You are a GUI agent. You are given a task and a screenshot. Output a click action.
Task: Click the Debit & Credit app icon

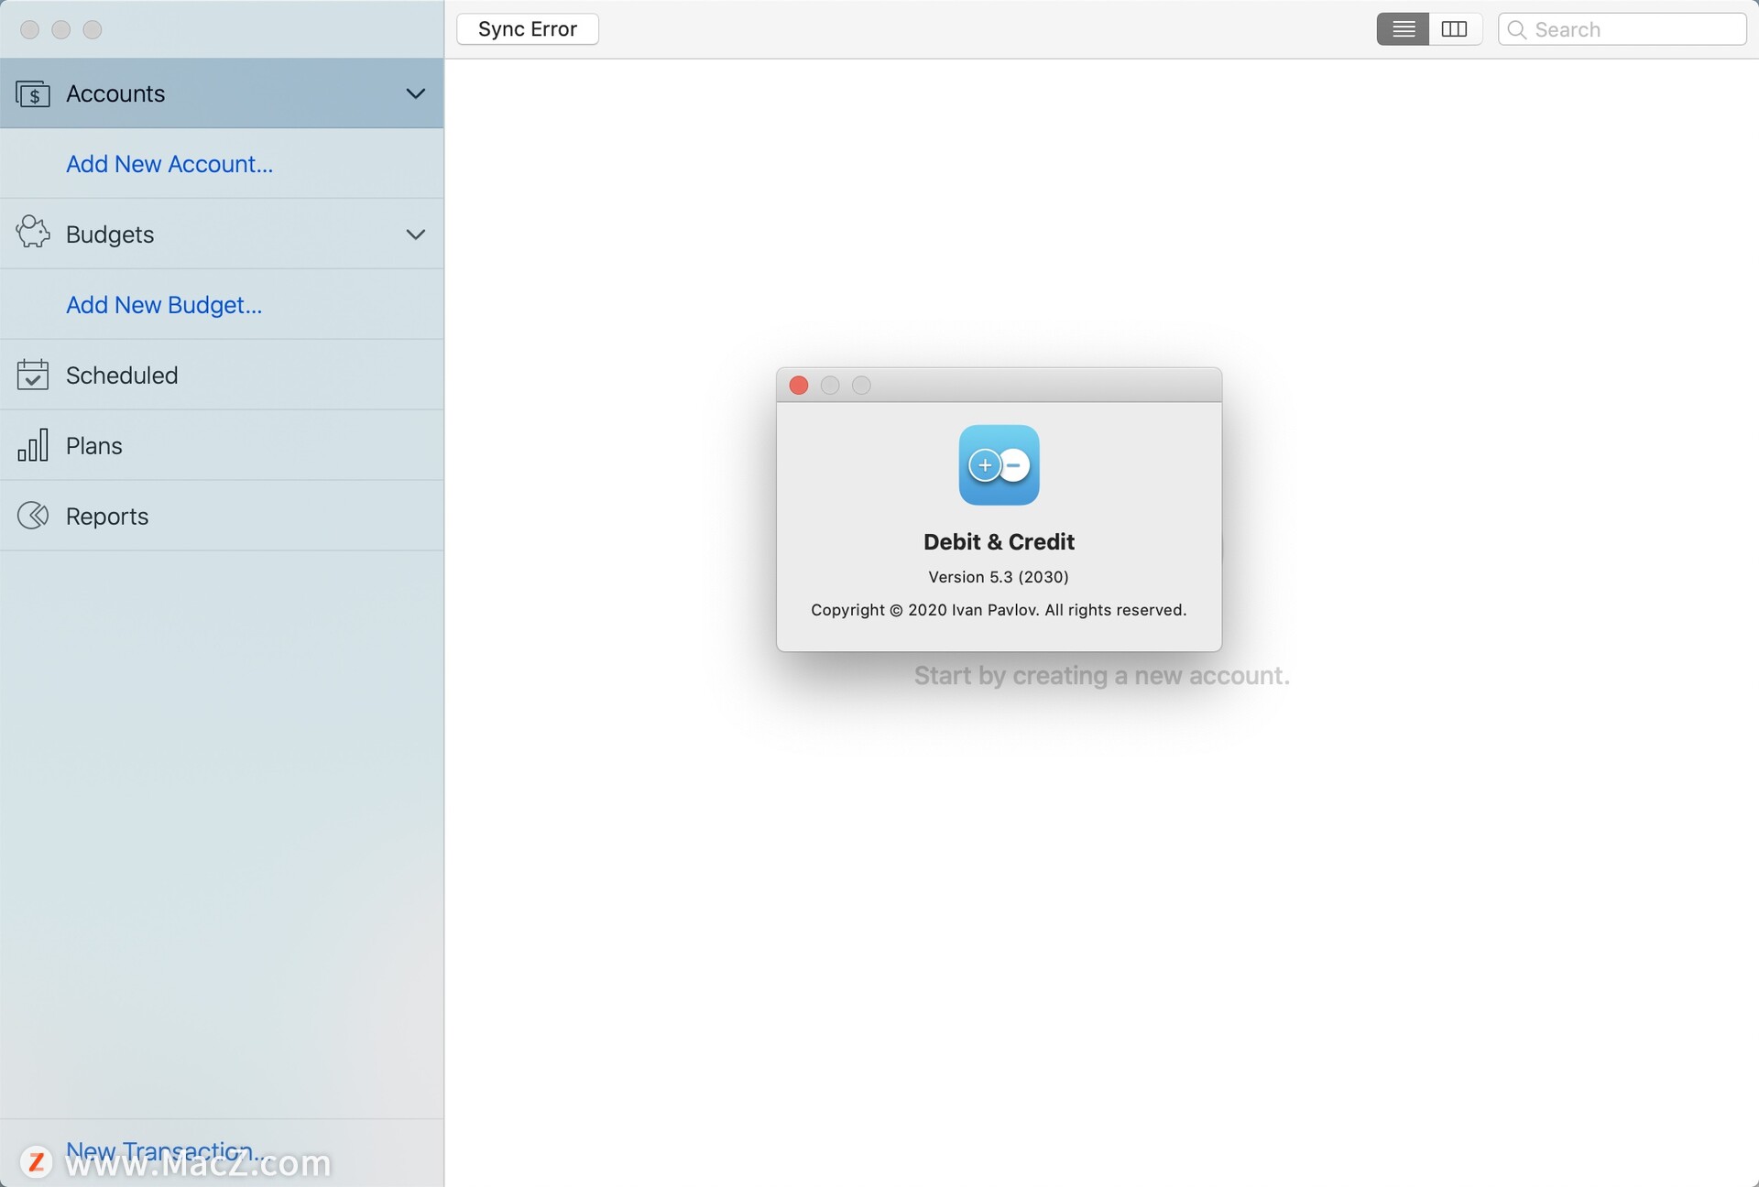(999, 464)
